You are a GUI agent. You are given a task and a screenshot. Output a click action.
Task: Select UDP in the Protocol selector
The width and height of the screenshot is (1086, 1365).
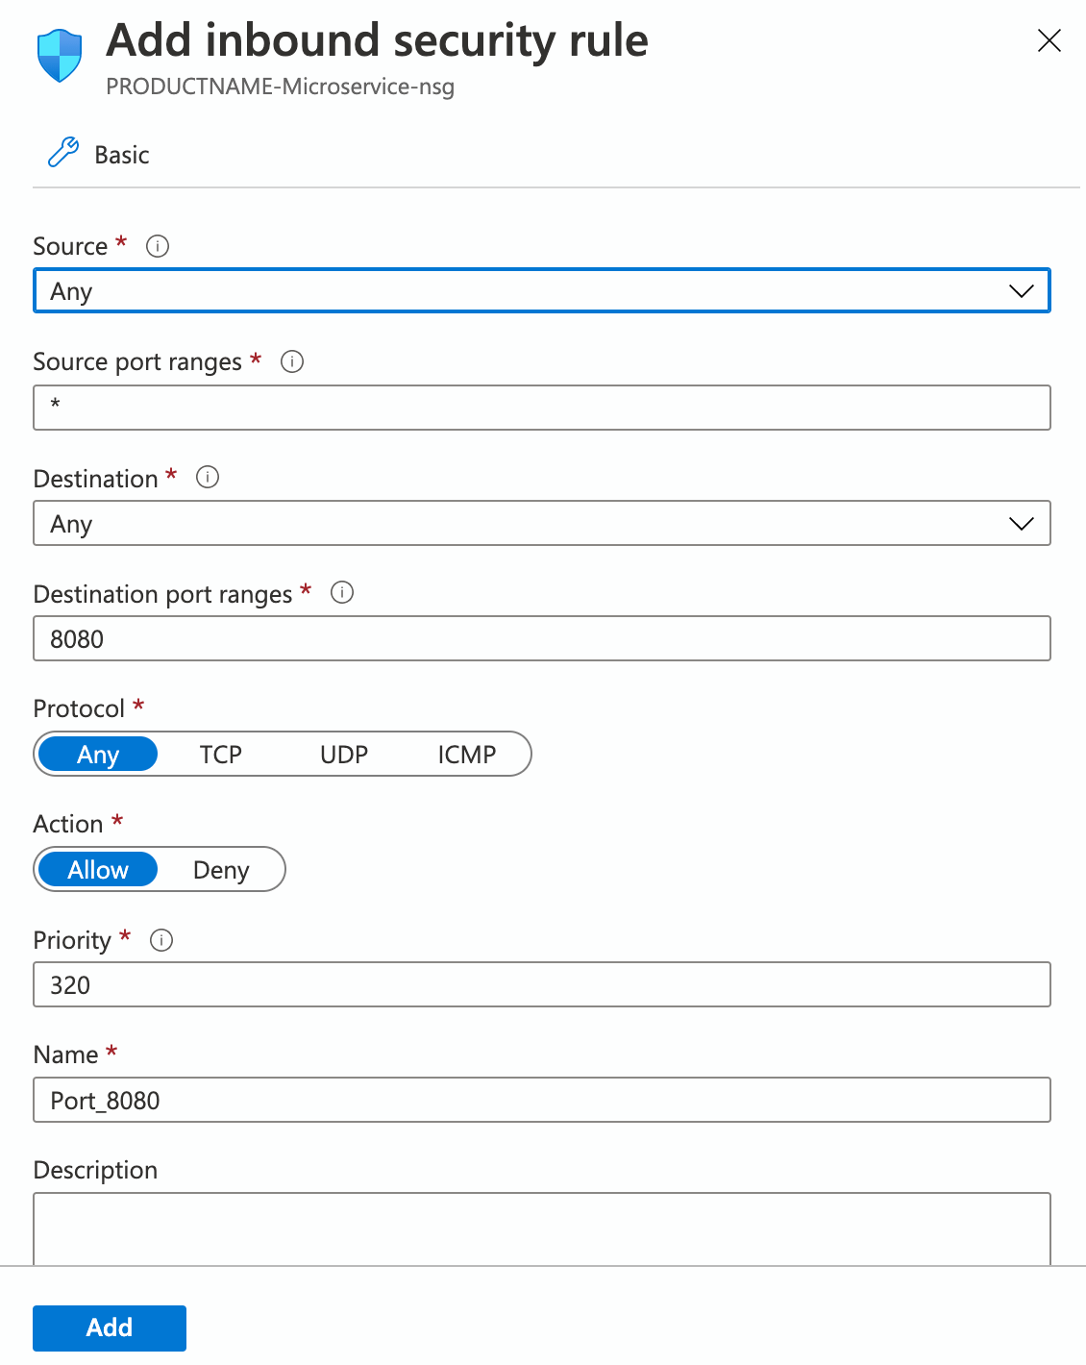[x=343, y=754]
